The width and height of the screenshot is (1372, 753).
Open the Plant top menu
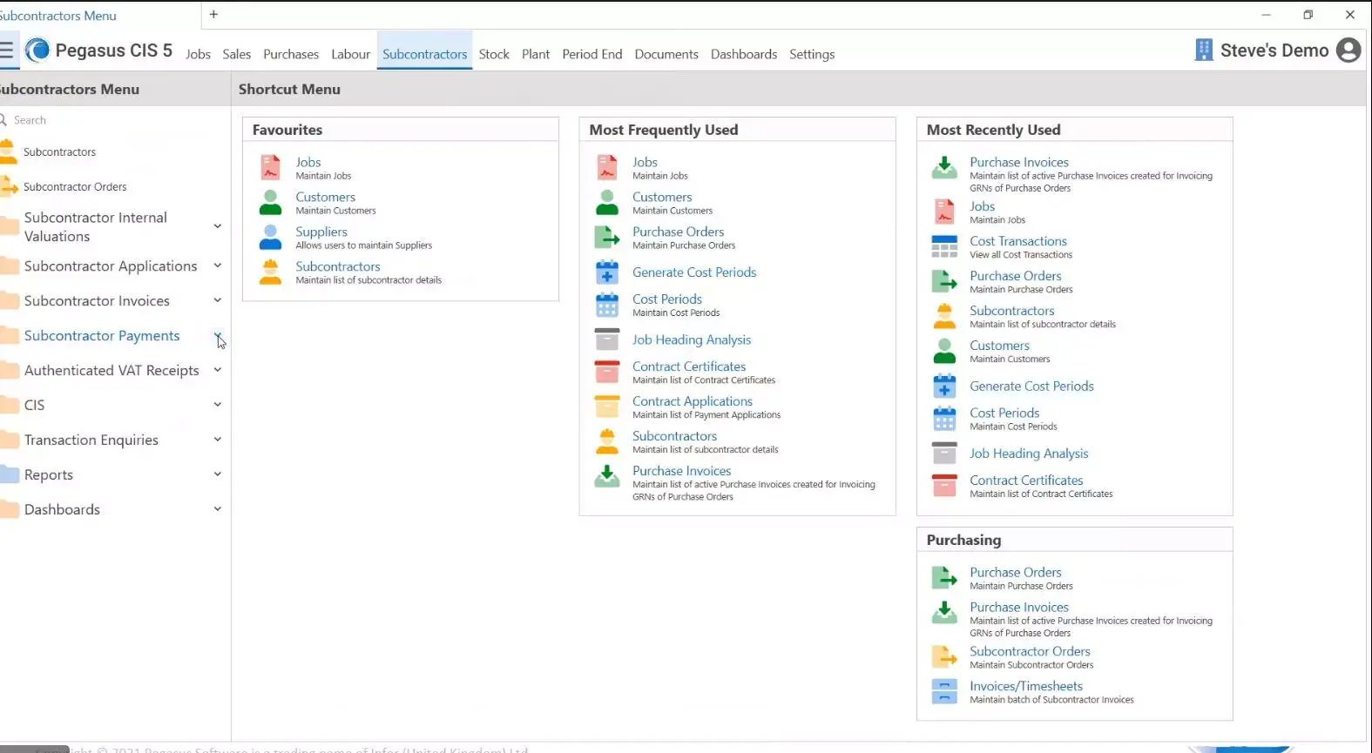point(536,54)
